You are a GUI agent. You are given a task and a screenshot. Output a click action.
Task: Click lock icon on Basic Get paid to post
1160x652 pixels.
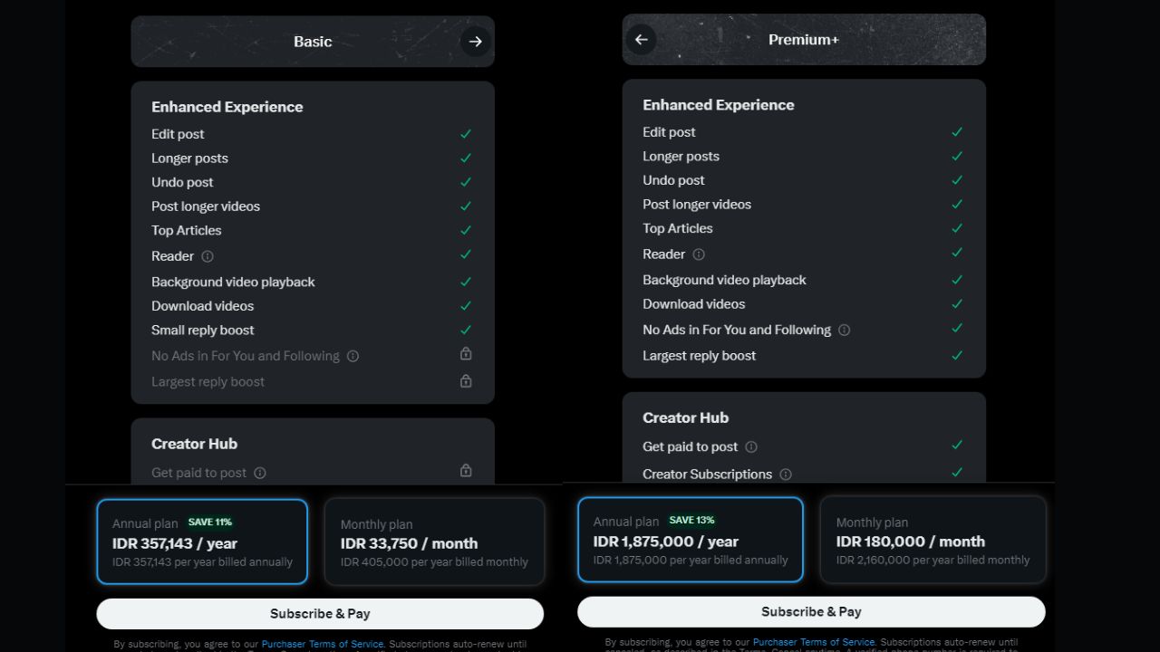pos(466,471)
